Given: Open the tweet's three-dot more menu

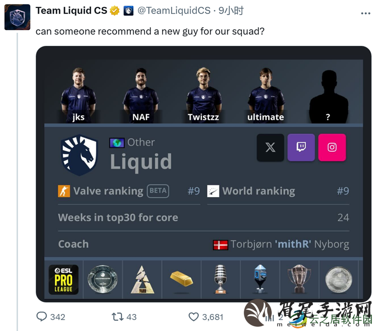Looking at the screenshot, I should [x=365, y=13].
